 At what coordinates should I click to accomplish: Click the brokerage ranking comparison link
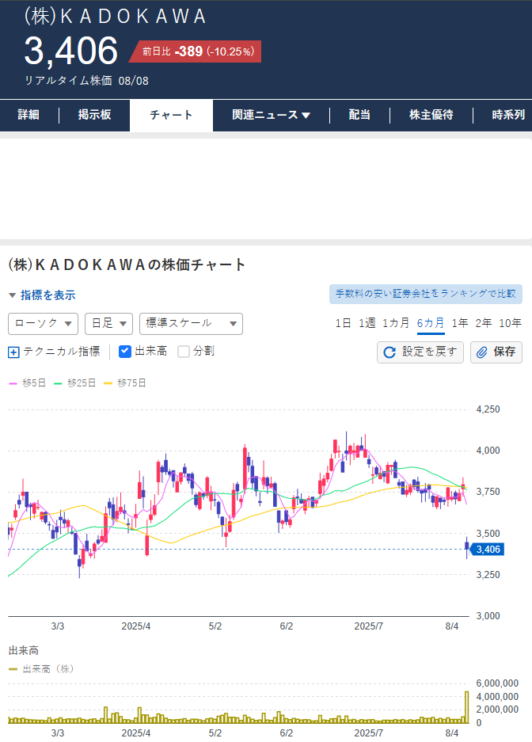coord(426,294)
